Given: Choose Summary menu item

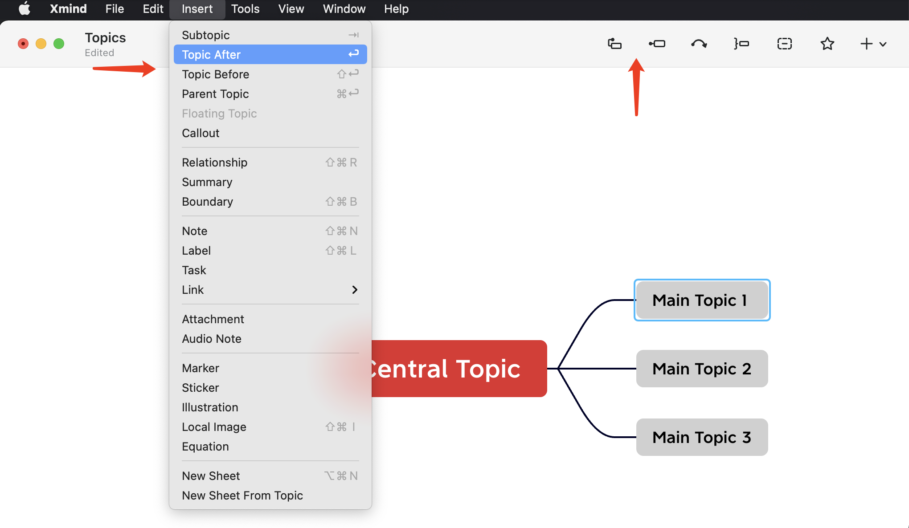Looking at the screenshot, I should (x=270, y=182).
